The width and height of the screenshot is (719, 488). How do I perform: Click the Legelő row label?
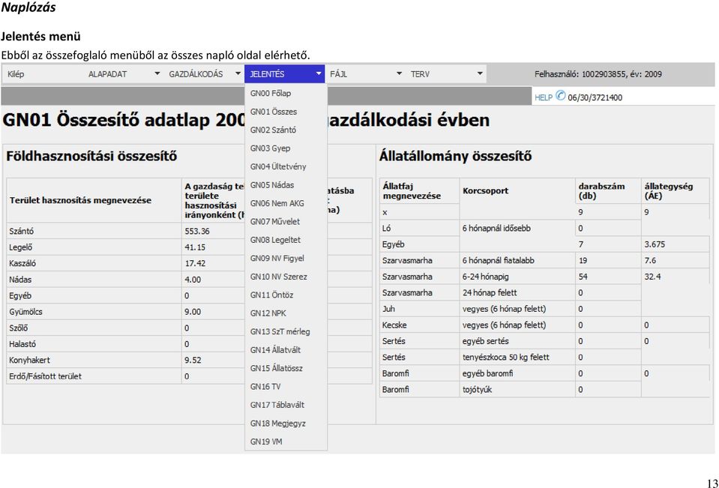pos(21,247)
